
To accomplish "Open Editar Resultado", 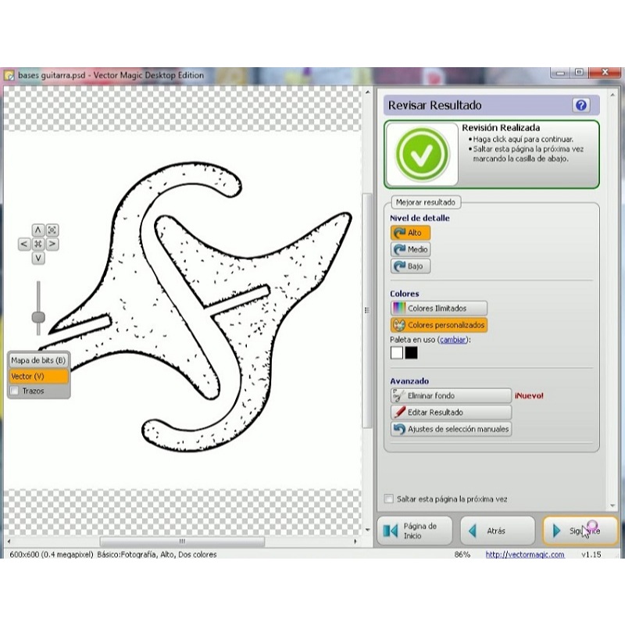I will tap(451, 412).
